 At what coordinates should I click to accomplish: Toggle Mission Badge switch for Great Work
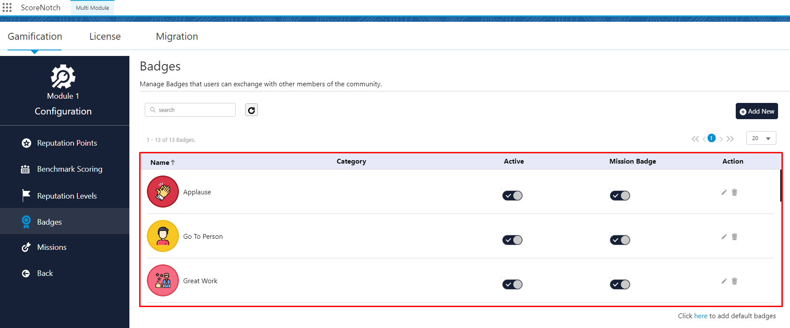tap(620, 284)
